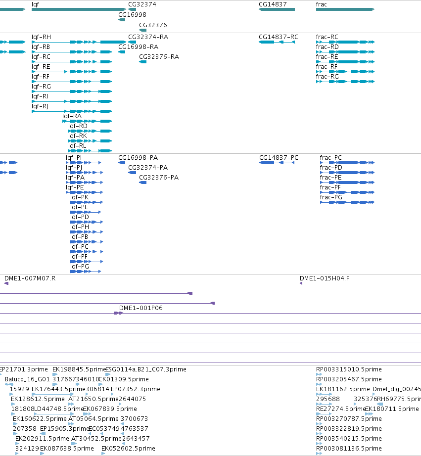Click the CG32376-PA protein label

coord(159,178)
